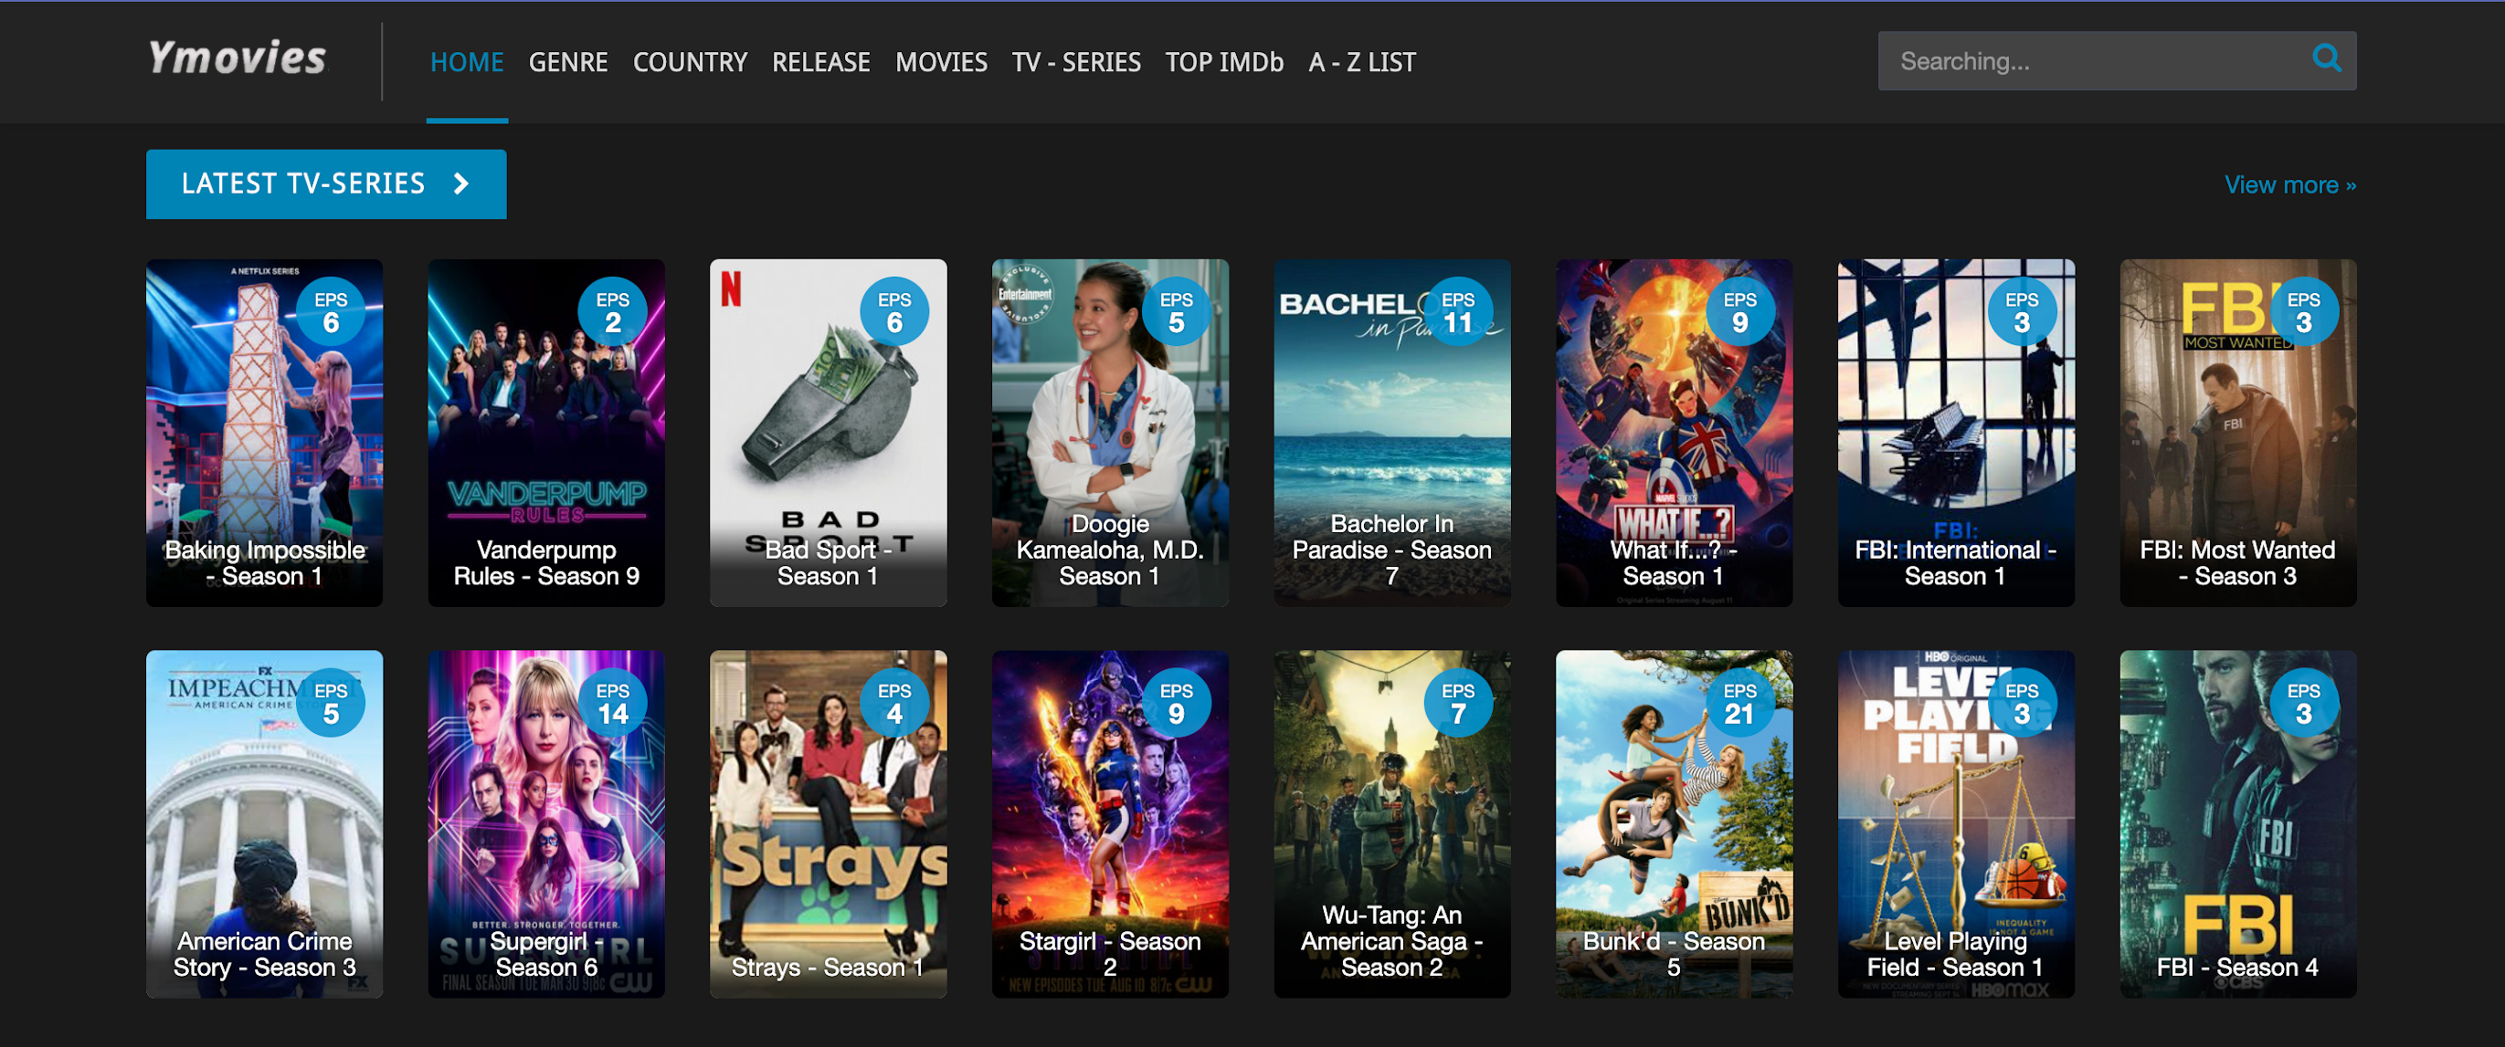Viewport: 2505px width, 1047px height.
Task: Click the search magnifier icon
Action: 2326,59
